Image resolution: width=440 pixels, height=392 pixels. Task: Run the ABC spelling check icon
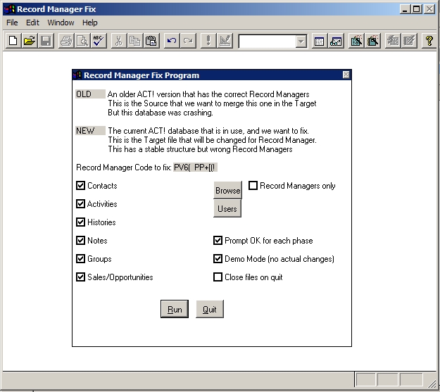pos(99,41)
